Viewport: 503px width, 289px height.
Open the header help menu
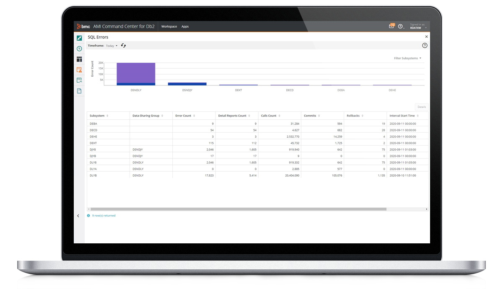click(401, 26)
